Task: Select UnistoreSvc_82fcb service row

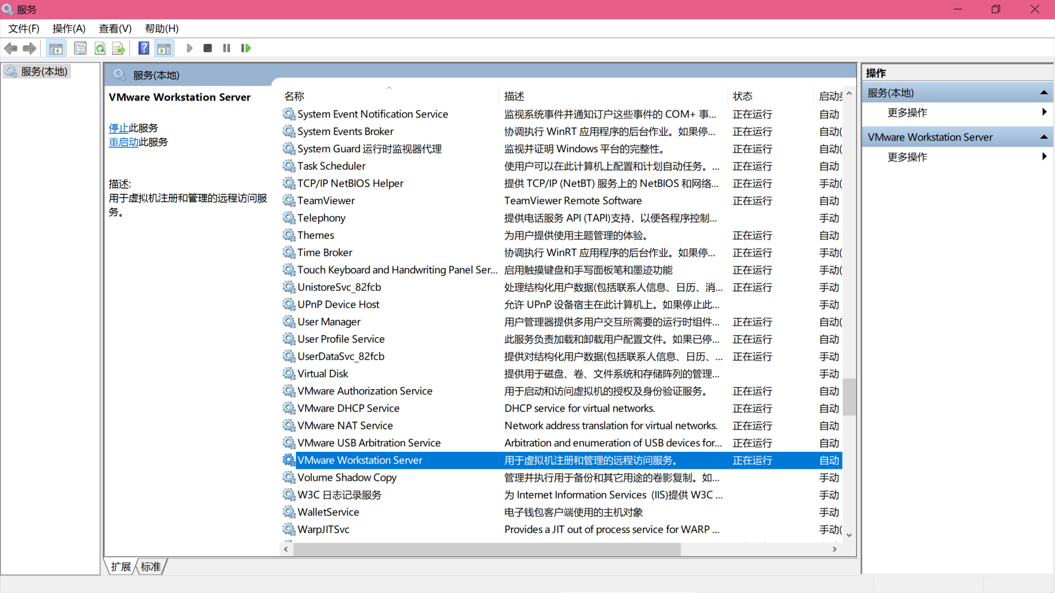Action: coord(562,287)
